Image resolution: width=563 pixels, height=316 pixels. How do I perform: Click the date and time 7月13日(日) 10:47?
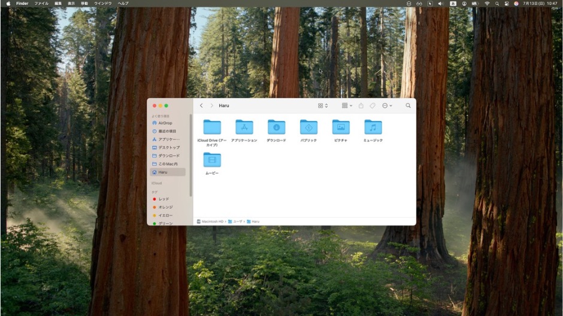(540, 4)
